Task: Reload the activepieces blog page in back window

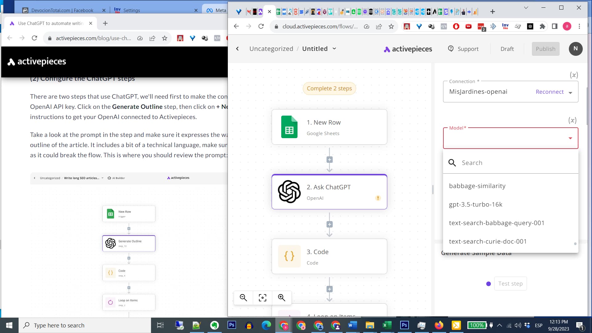Action: [x=35, y=38]
